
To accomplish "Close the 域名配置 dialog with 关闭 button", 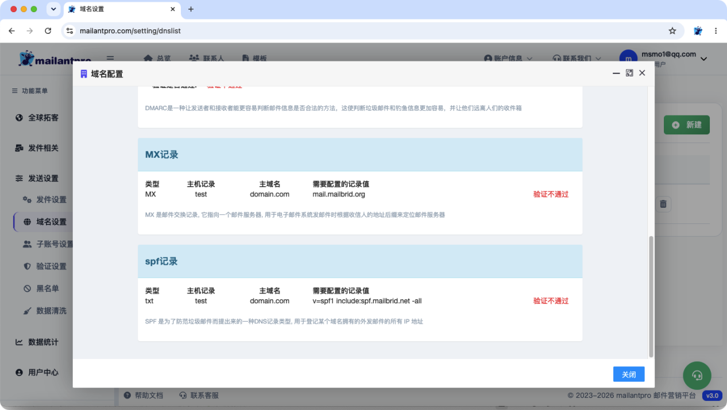I will coord(629,374).
